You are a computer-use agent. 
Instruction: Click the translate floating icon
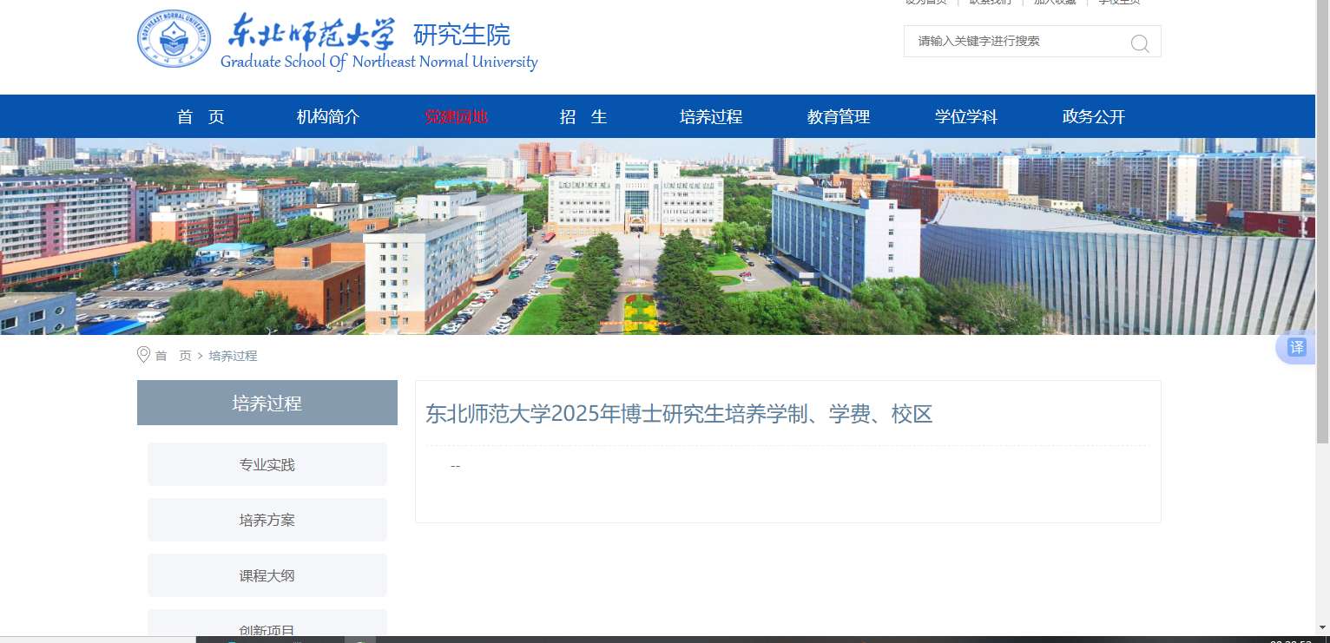1296,348
